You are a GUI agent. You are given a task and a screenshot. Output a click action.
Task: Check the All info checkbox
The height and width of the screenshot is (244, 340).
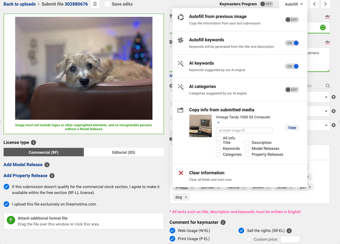pyautogui.click(x=218, y=138)
